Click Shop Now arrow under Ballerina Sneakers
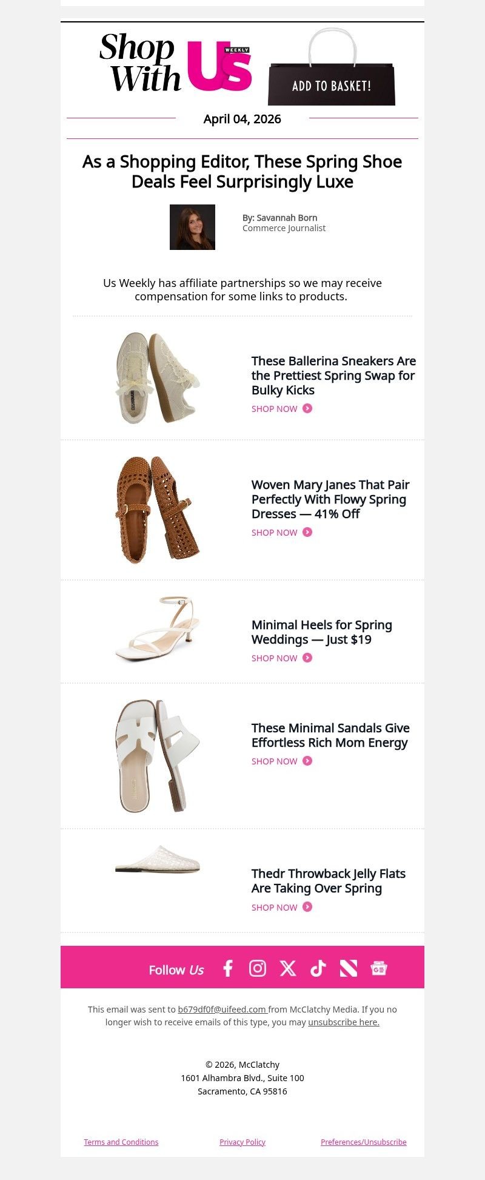This screenshot has height=1180, width=485. click(307, 409)
